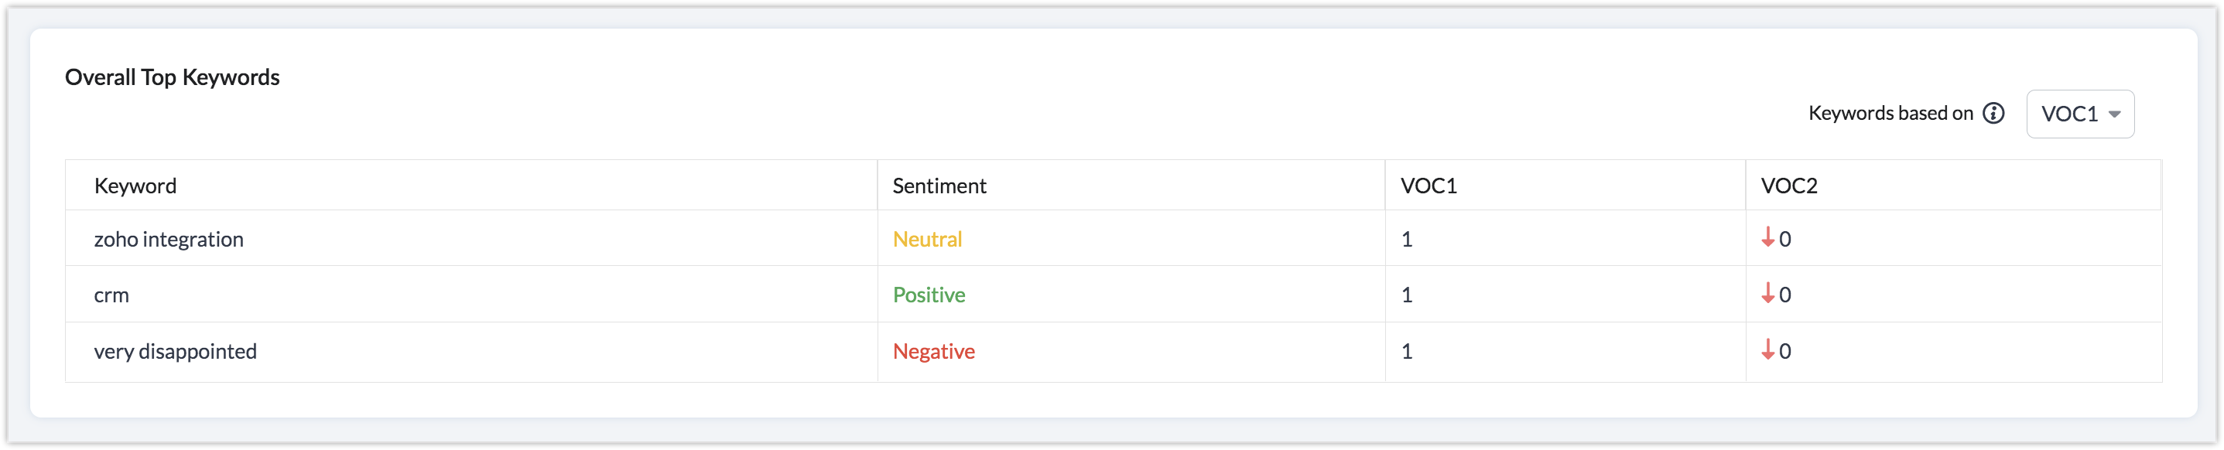2224x450 pixels.
Task: Click the Sentiment column header
Action: pos(939,186)
